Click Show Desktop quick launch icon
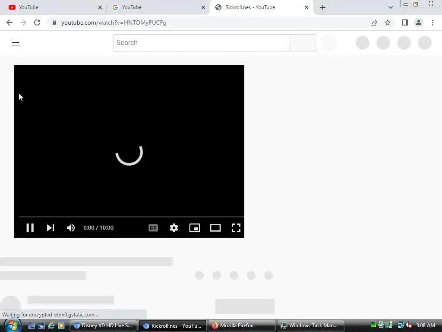Image resolution: width=442 pixels, height=332 pixels. pyautogui.click(x=31, y=326)
